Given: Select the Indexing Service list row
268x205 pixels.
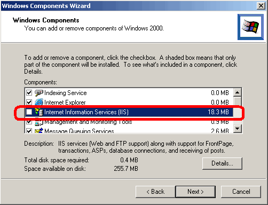Looking at the screenshot, I should 129,93.
